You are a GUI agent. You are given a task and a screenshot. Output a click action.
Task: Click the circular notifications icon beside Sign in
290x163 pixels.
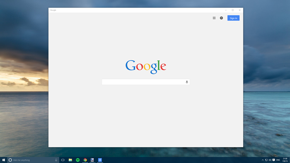(x=221, y=18)
